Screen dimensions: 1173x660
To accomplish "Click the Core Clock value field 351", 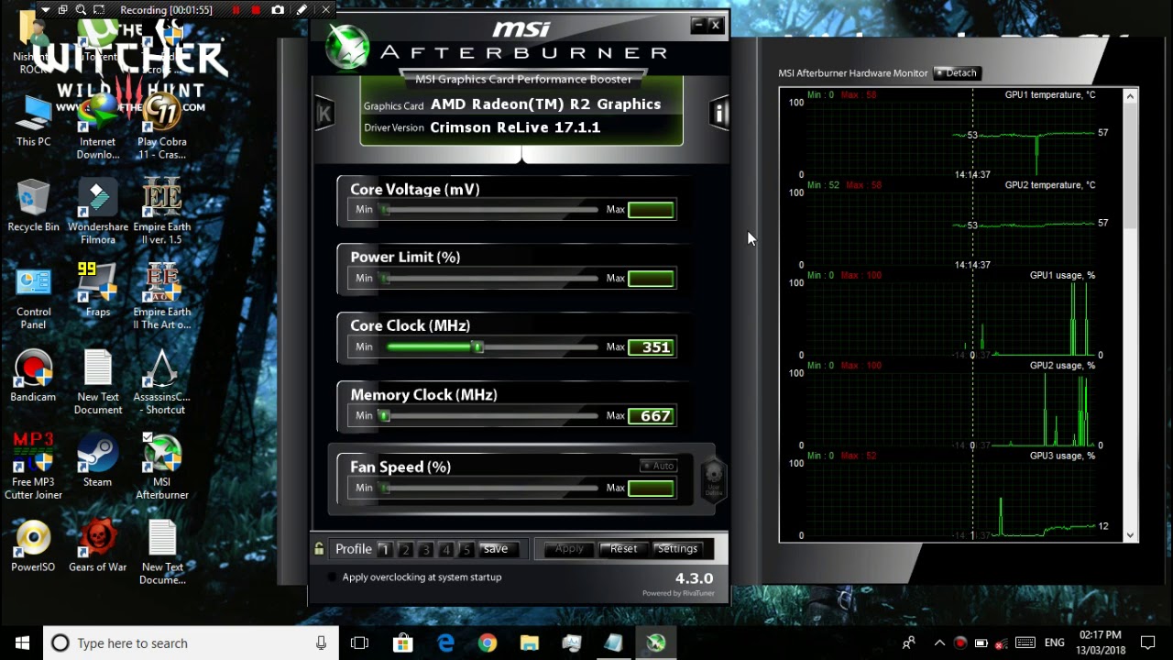I will tap(652, 347).
